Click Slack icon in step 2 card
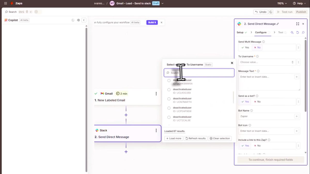310x174 pixels. pos(97,130)
